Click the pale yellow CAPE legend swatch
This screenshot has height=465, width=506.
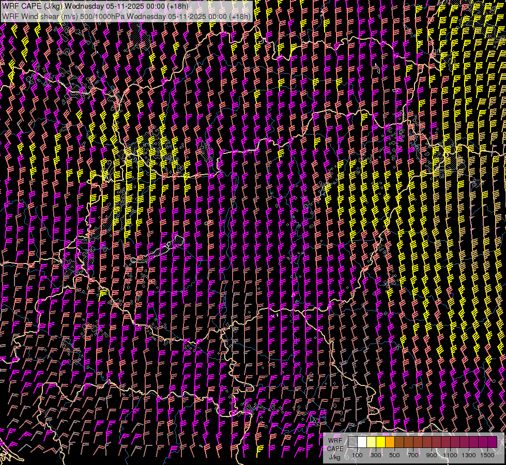pyautogui.click(x=372, y=442)
